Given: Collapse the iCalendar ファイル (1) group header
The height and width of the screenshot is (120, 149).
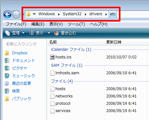Looking at the screenshot, I should [71, 50].
